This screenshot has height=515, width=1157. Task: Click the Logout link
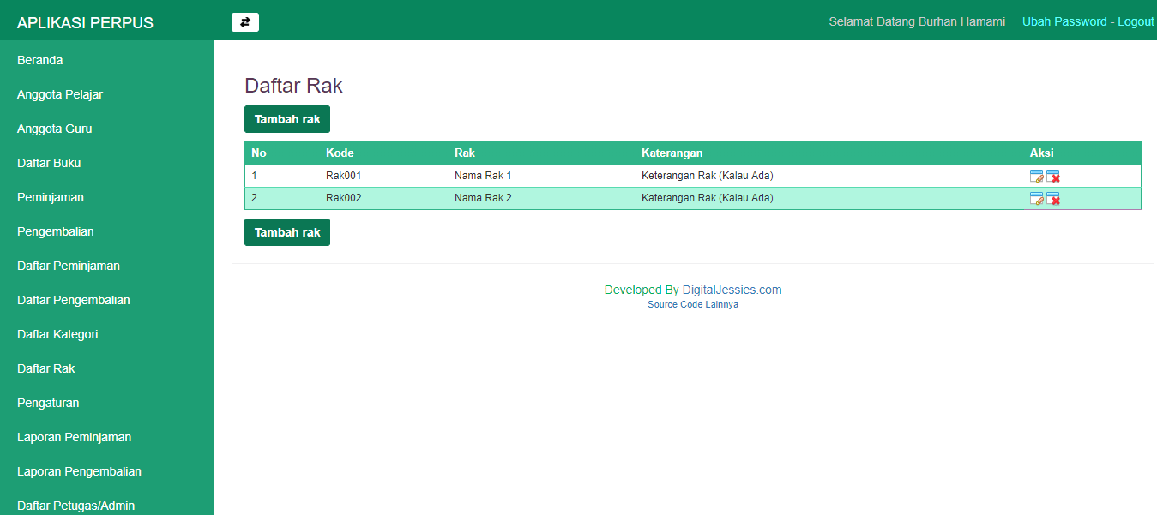click(1136, 21)
